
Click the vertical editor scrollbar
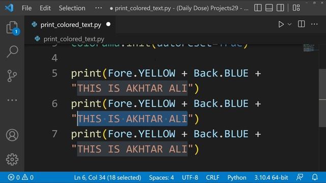click(x=322, y=98)
